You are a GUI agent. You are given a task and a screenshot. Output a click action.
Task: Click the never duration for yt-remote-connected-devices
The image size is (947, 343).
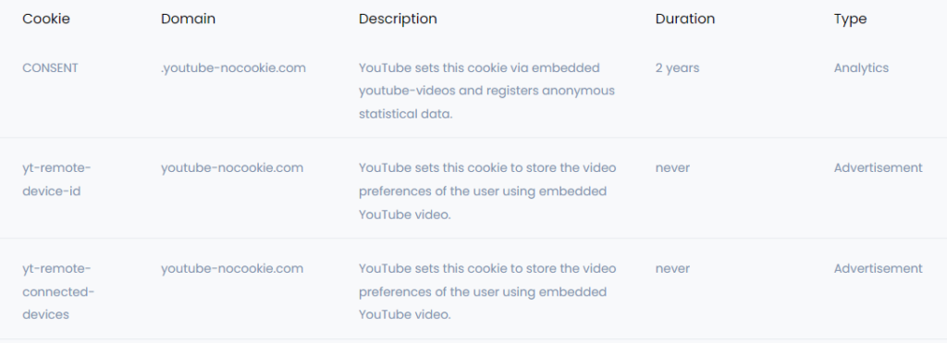coord(672,269)
